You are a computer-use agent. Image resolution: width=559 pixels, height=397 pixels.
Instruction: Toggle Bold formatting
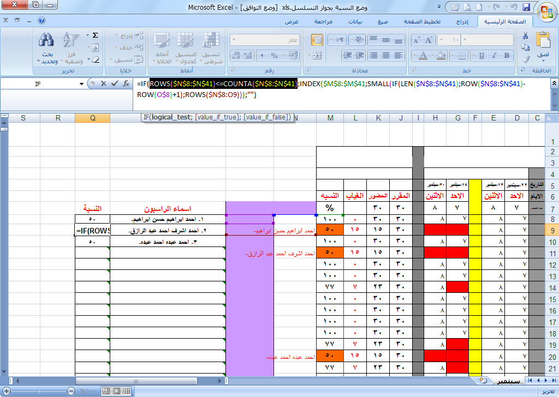pyautogui.click(x=507, y=56)
